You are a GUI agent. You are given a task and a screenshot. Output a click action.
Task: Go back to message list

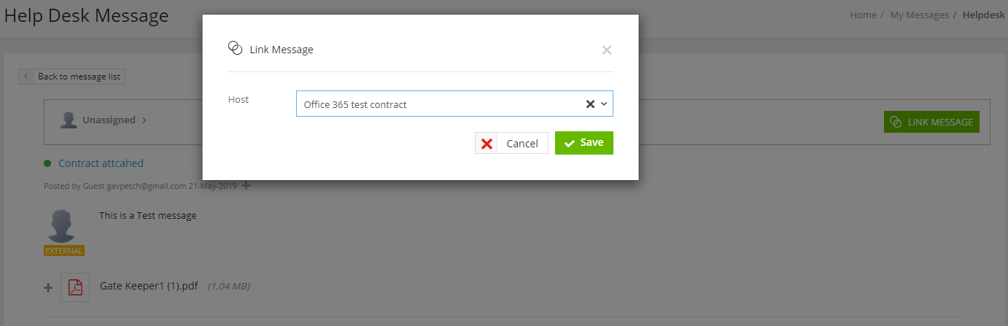click(x=71, y=76)
